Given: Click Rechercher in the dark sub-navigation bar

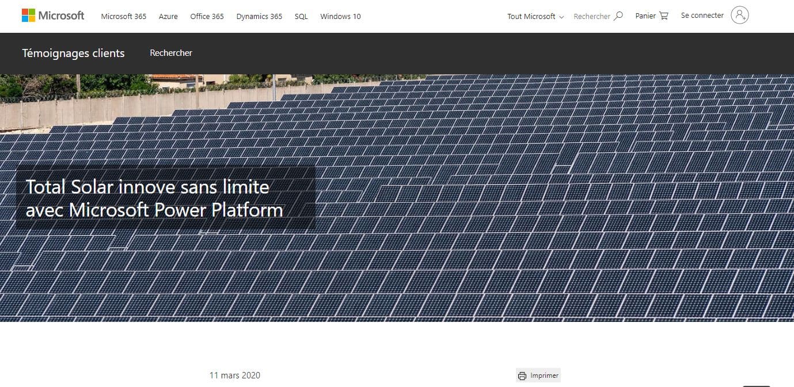Looking at the screenshot, I should tap(171, 53).
